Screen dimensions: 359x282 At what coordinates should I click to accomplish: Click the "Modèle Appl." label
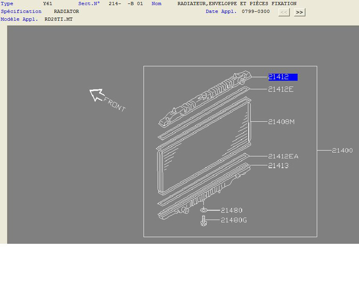[19, 19]
